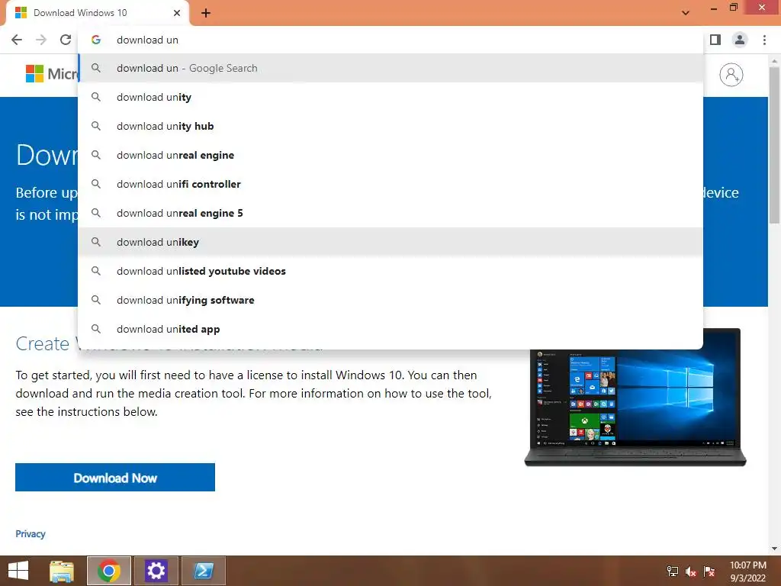Select the 'download united app' suggestion

point(390,329)
